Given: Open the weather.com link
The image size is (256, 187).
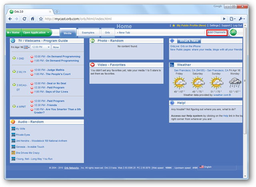Looking at the screenshot, I should 222,95.
